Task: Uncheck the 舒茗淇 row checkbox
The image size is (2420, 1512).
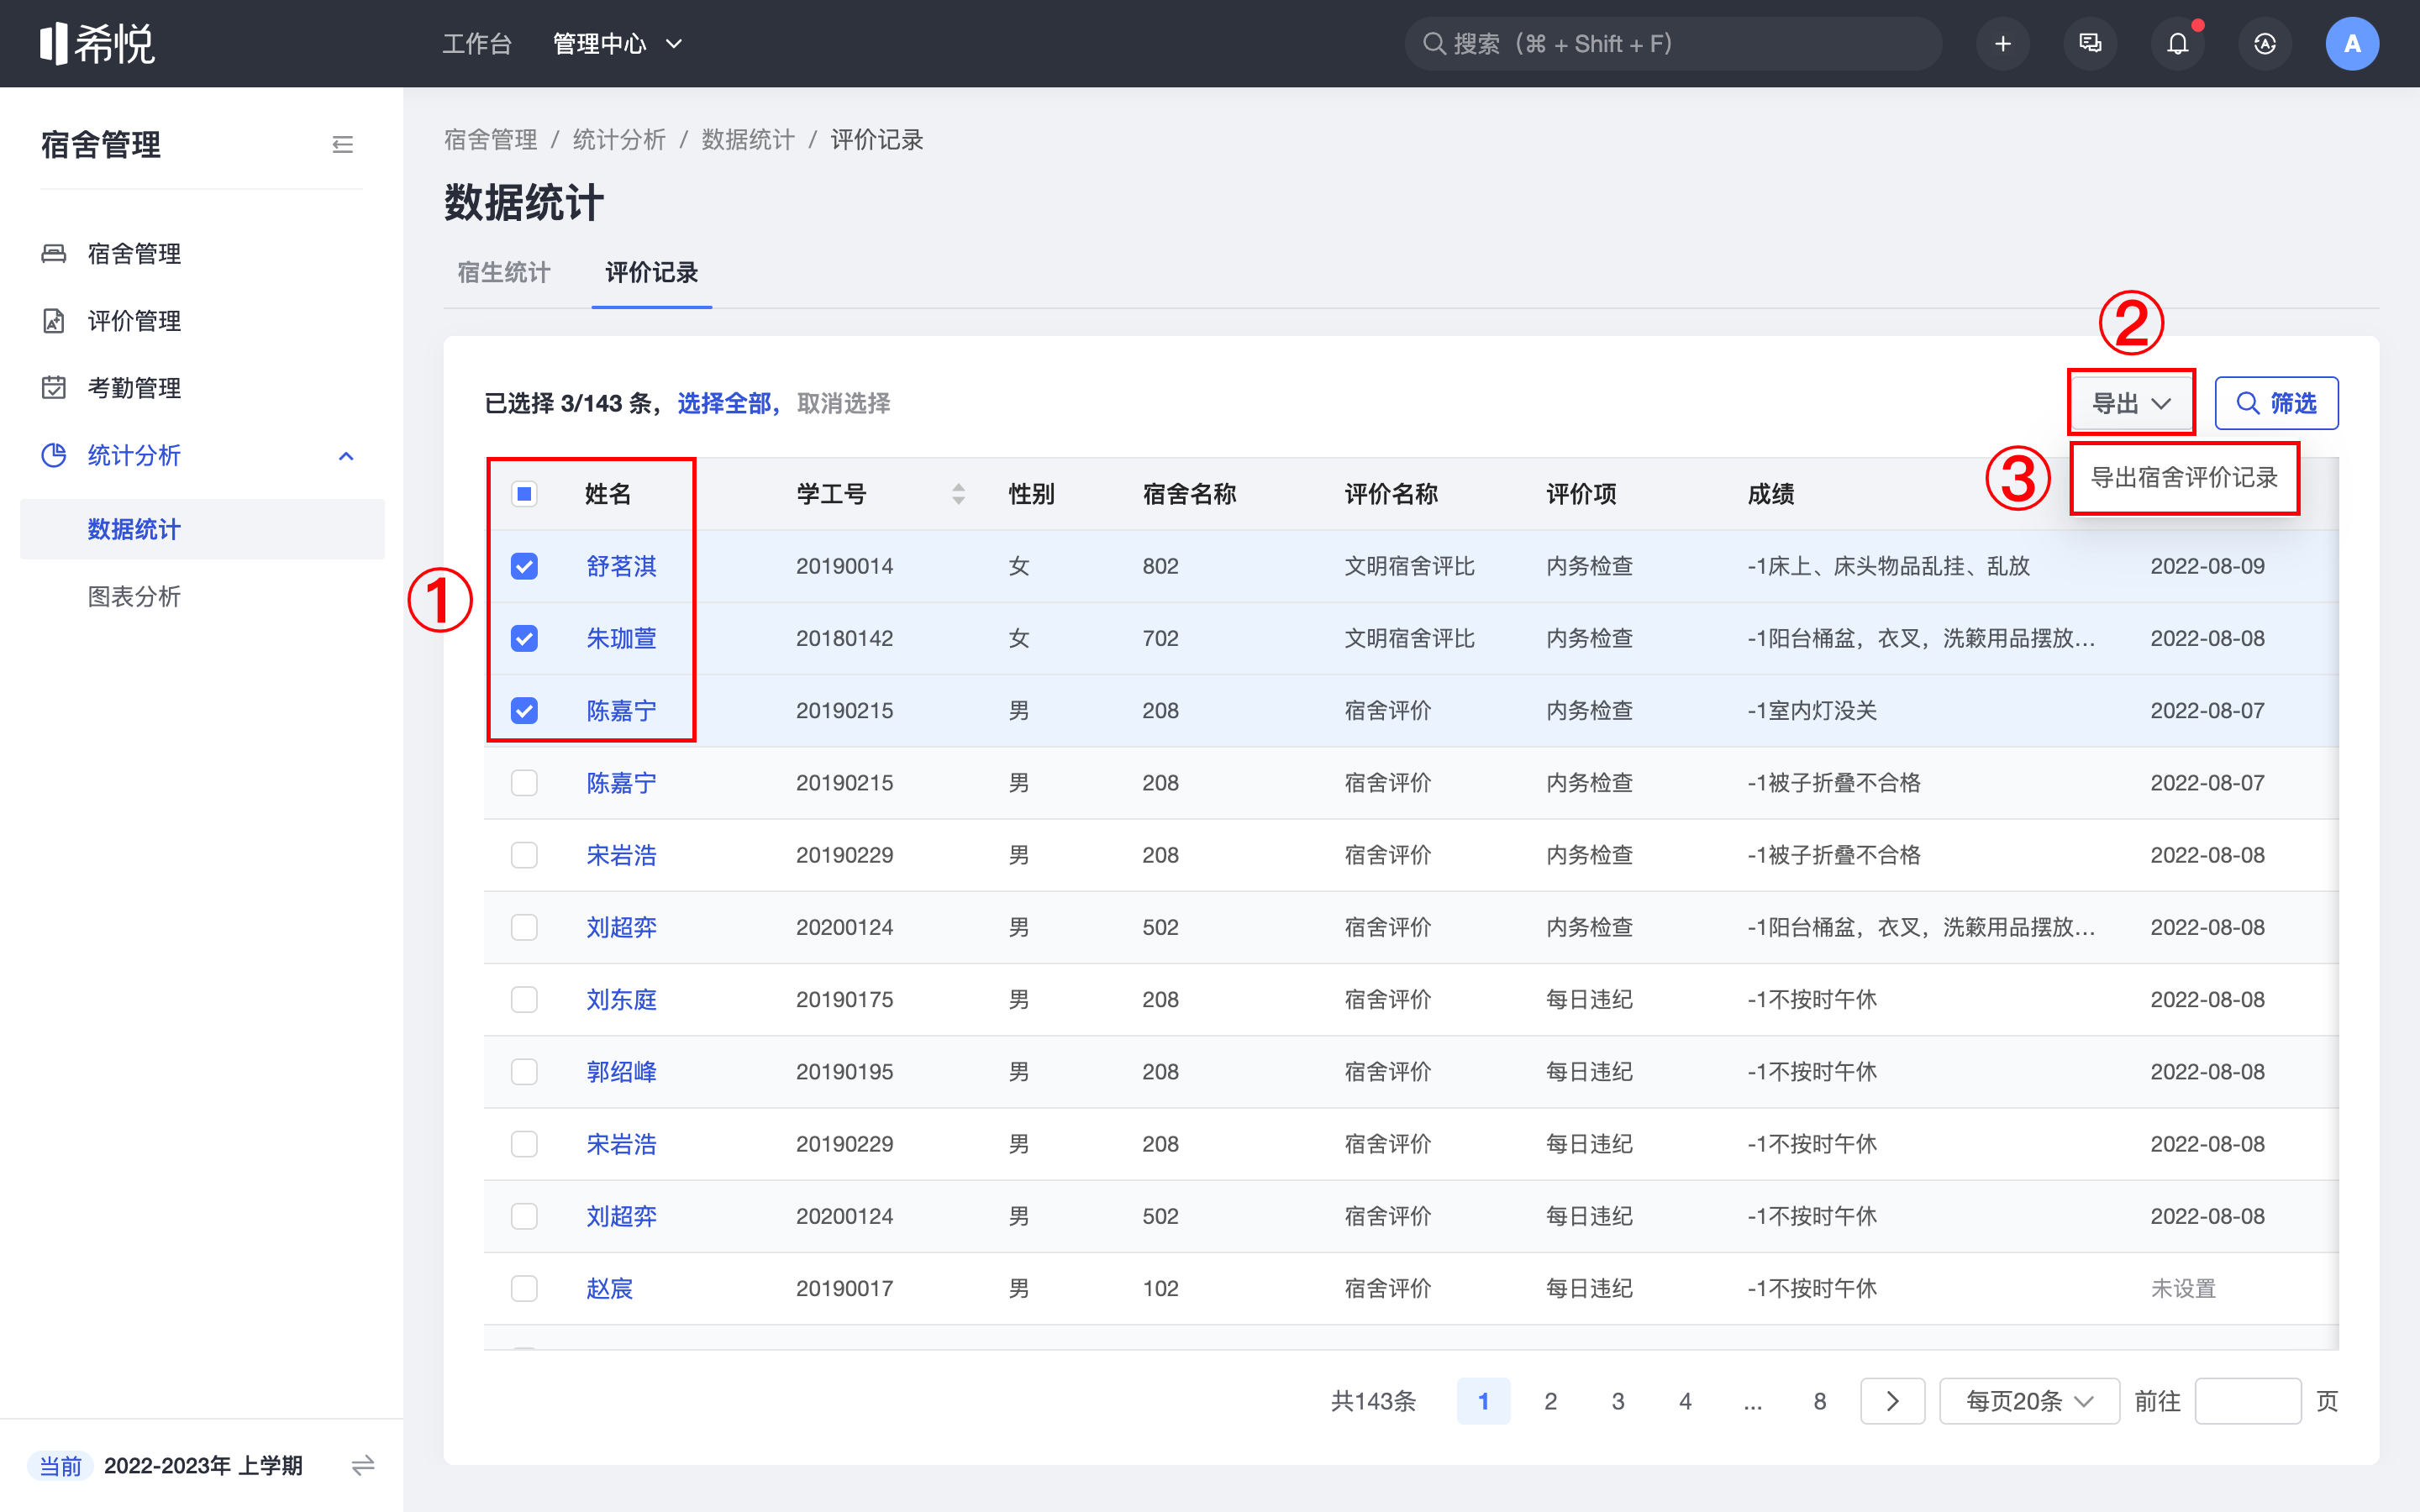Action: pos(524,566)
